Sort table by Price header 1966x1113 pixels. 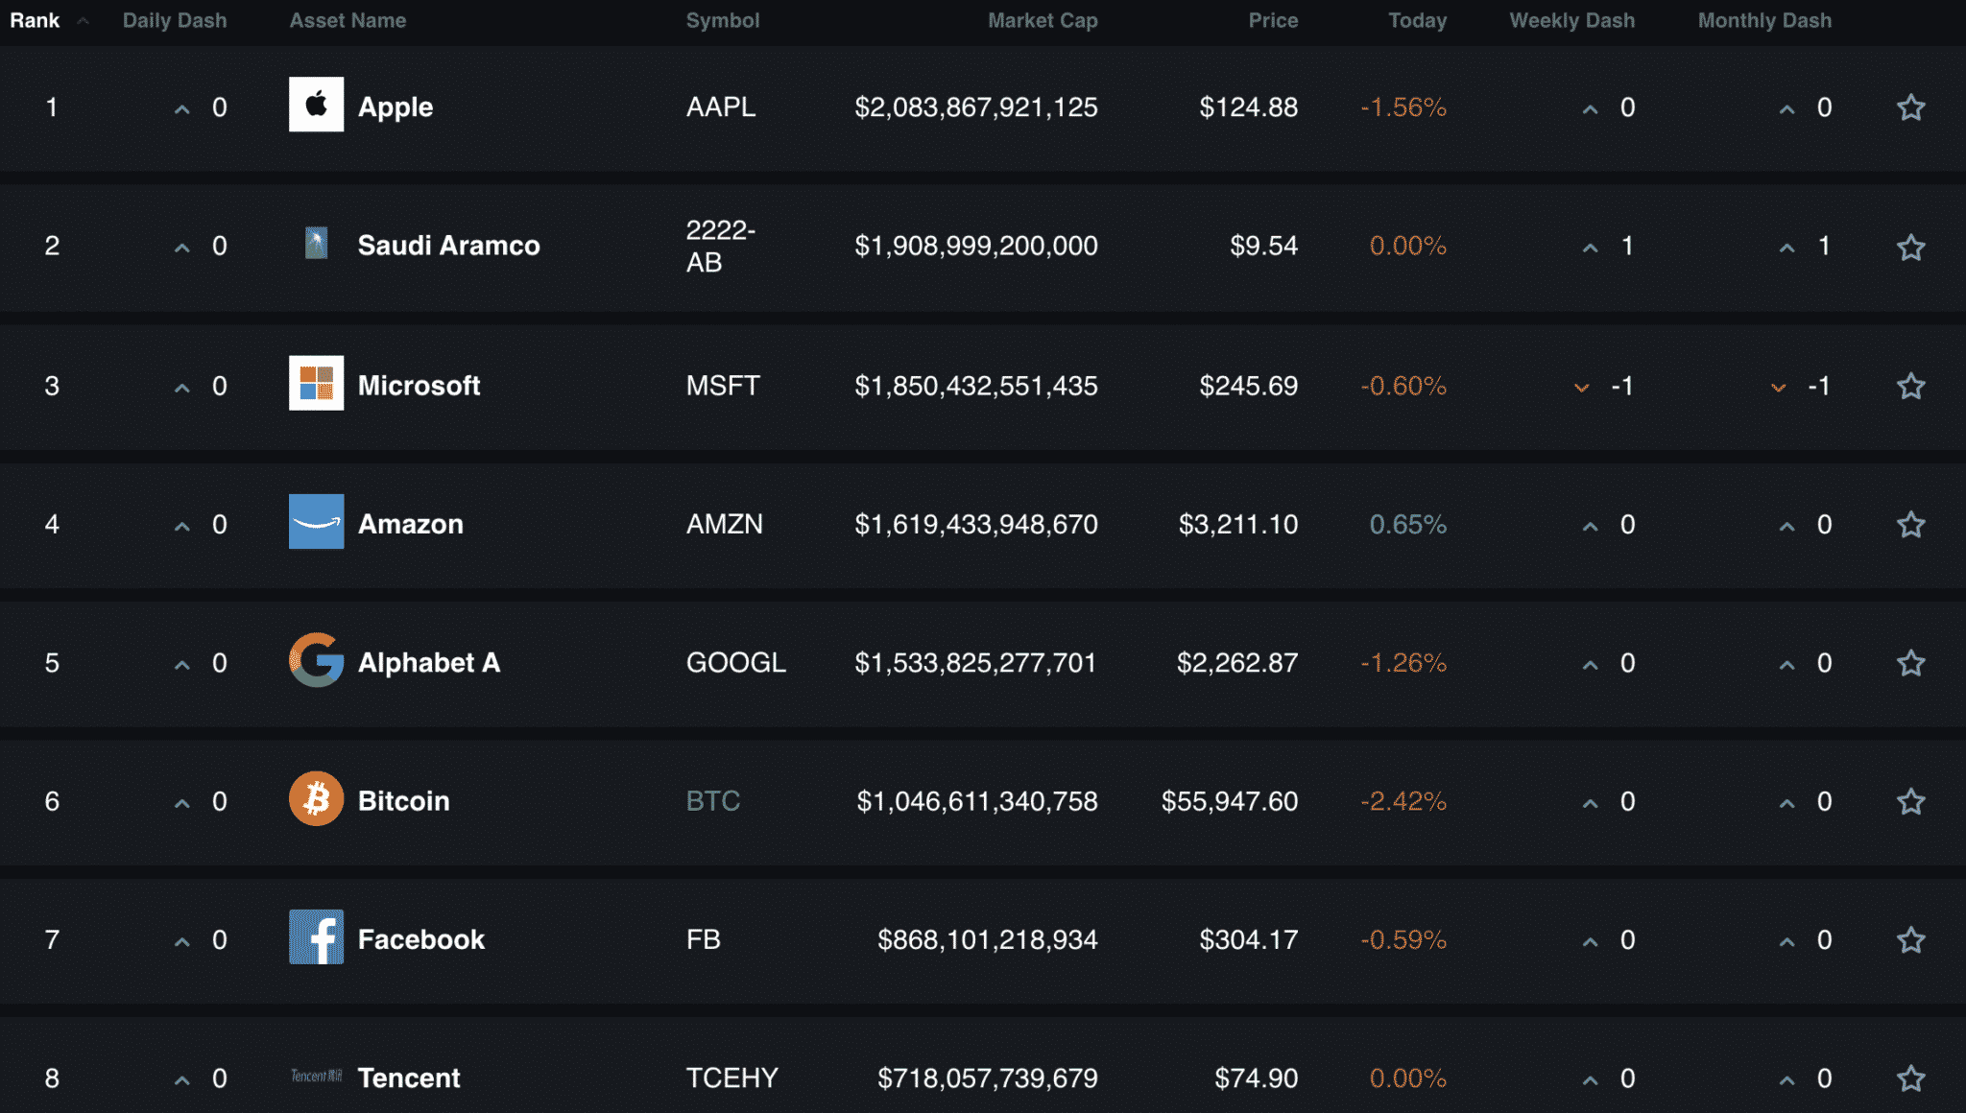tap(1272, 21)
